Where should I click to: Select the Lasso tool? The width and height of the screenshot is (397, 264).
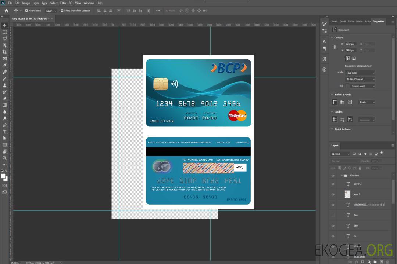coord(4,38)
